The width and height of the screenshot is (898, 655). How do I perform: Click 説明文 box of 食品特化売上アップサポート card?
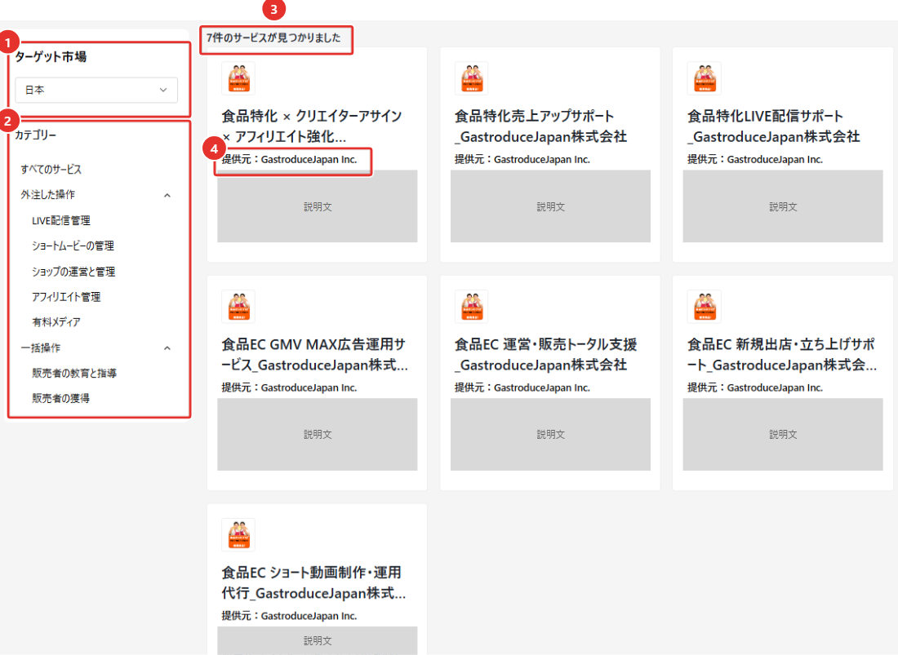(550, 206)
